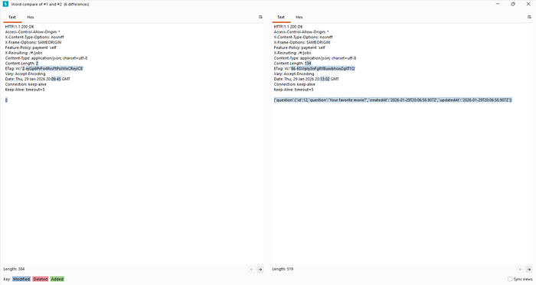Viewport: 536px width, 285px height.
Task: Click the ETag header line in left panel
Action: [44, 68]
